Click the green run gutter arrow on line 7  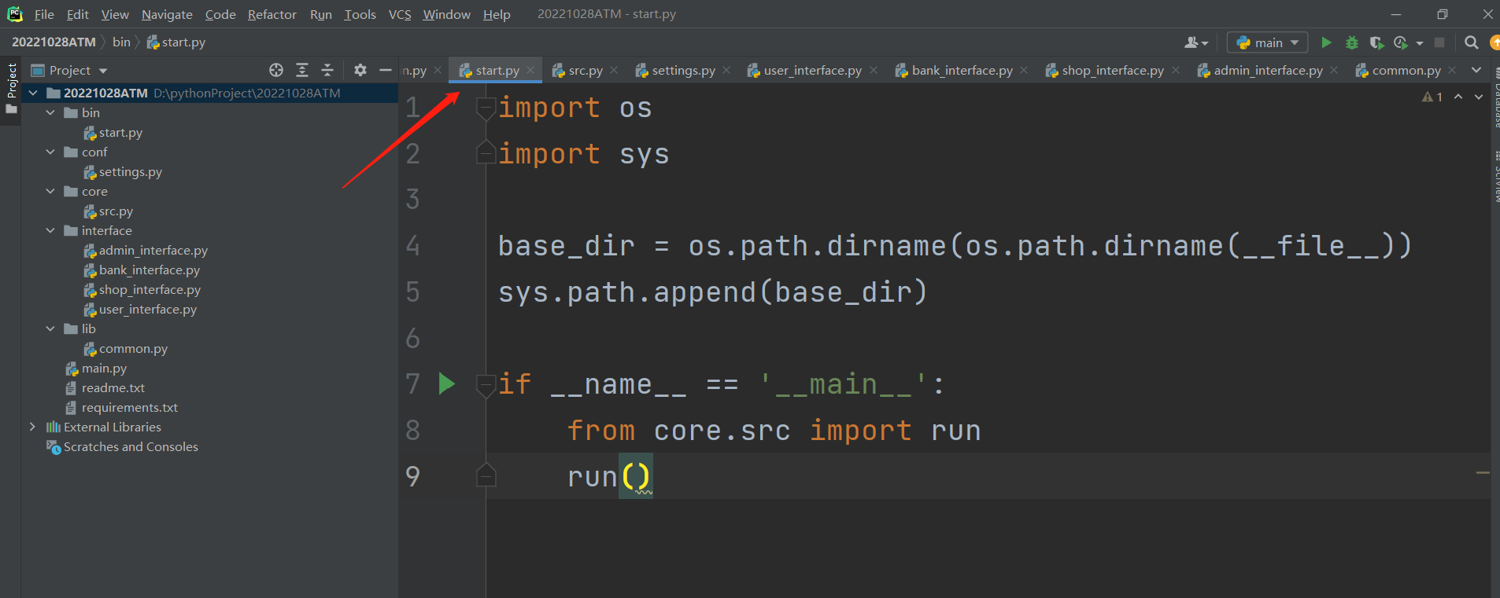point(447,383)
